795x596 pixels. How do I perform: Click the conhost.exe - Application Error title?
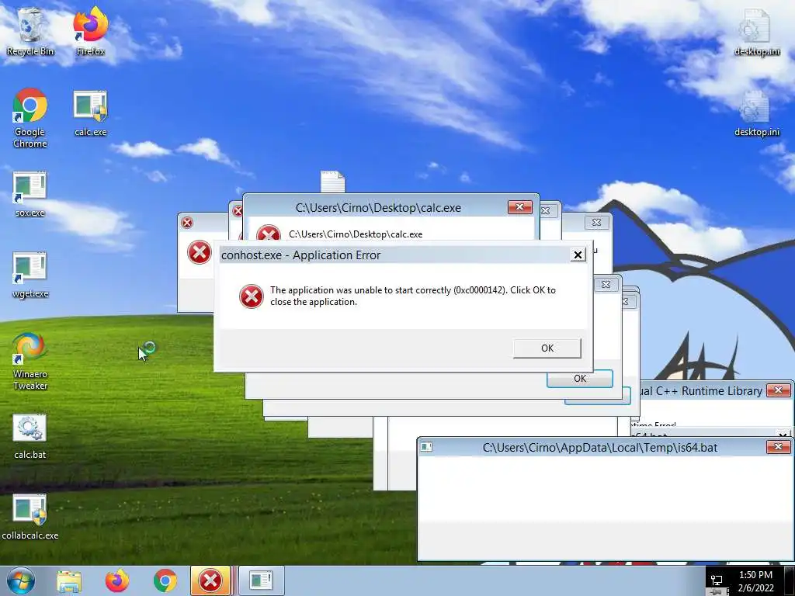(x=300, y=255)
